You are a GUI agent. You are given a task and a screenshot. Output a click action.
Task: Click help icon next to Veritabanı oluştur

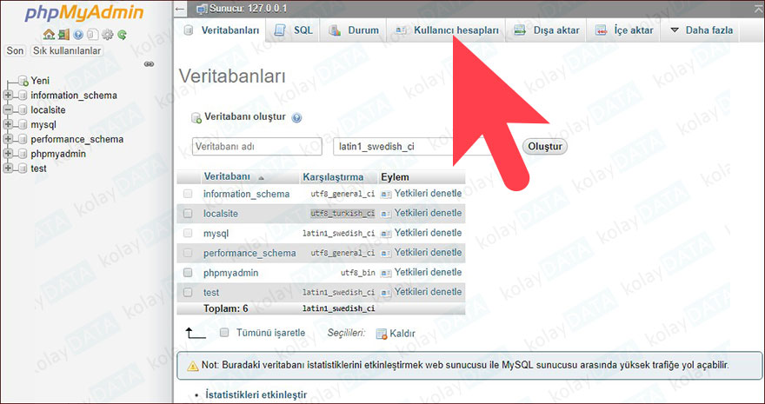pyautogui.click(x=296, y=117)
